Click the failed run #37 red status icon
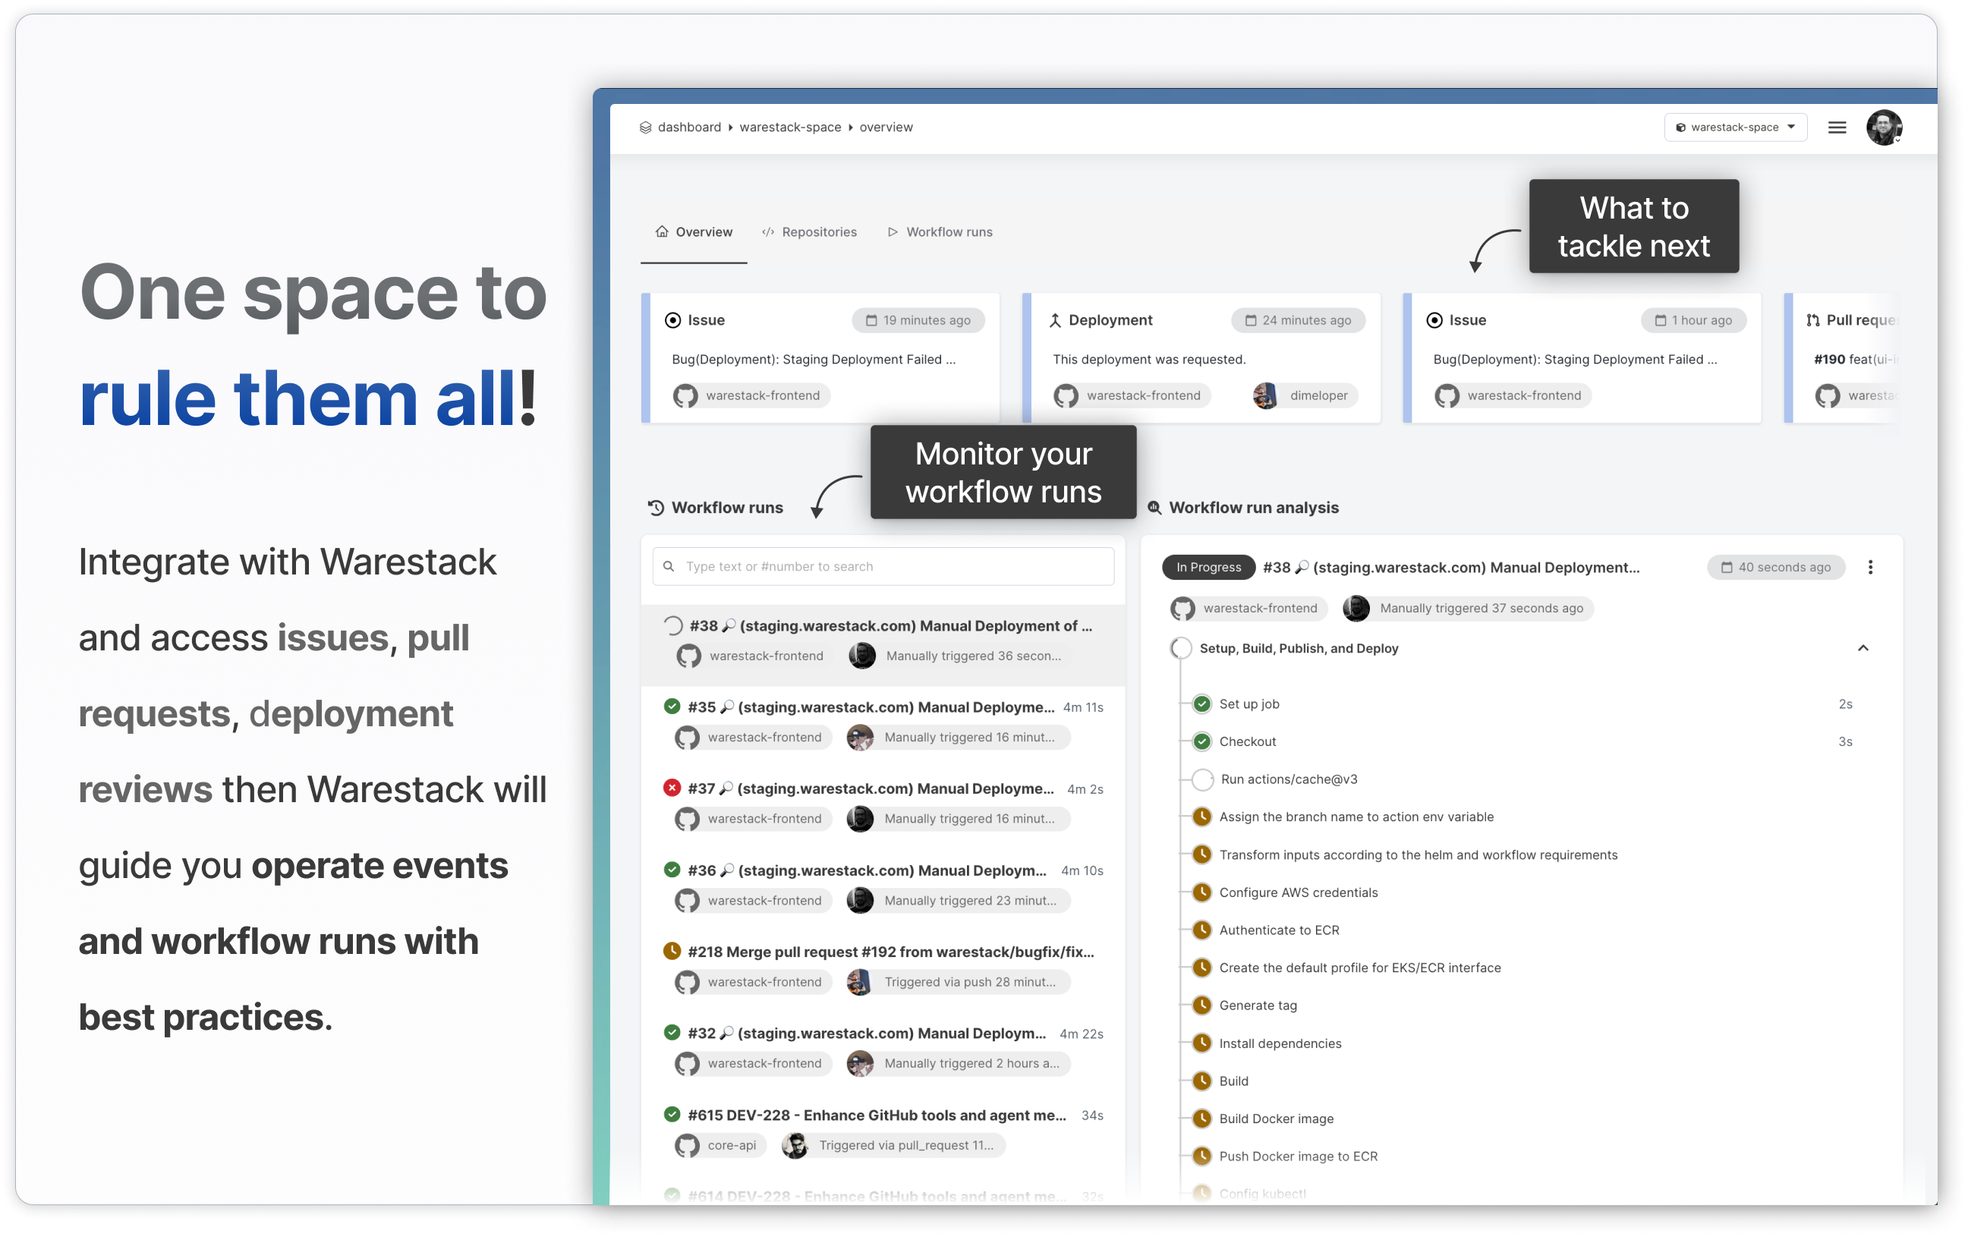This screenshot has width=1968, height=1237. pos(672,788)
